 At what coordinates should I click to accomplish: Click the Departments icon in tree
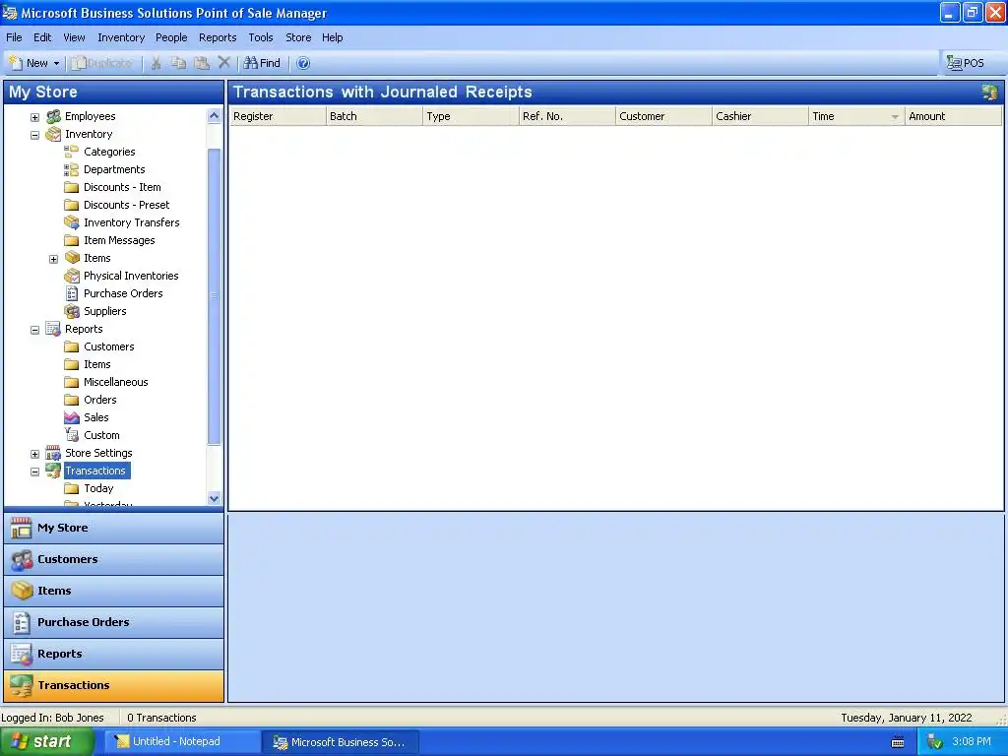pos(71,169)
